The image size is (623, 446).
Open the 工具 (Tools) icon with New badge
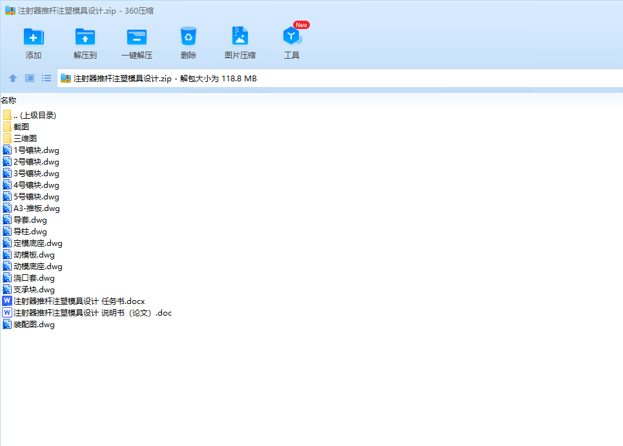click(292, 36)
